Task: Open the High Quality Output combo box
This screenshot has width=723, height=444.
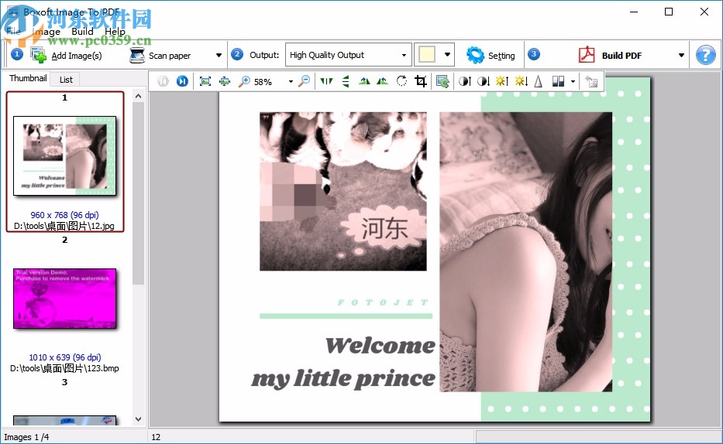Action: 348,55
